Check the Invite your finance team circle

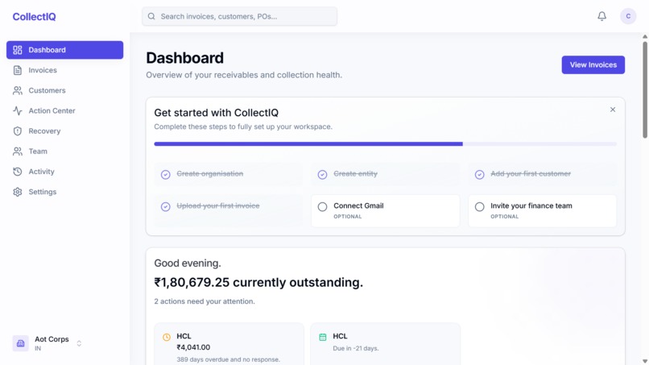coord(479,206)
